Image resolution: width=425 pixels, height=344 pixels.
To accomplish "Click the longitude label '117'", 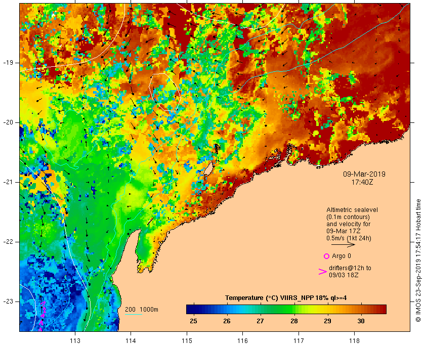I will (x=299, y=340).
